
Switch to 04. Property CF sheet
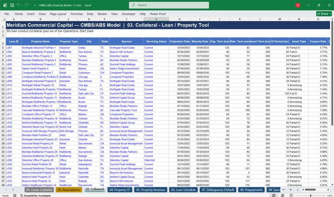pyautogui.click(x=120, y=190)
